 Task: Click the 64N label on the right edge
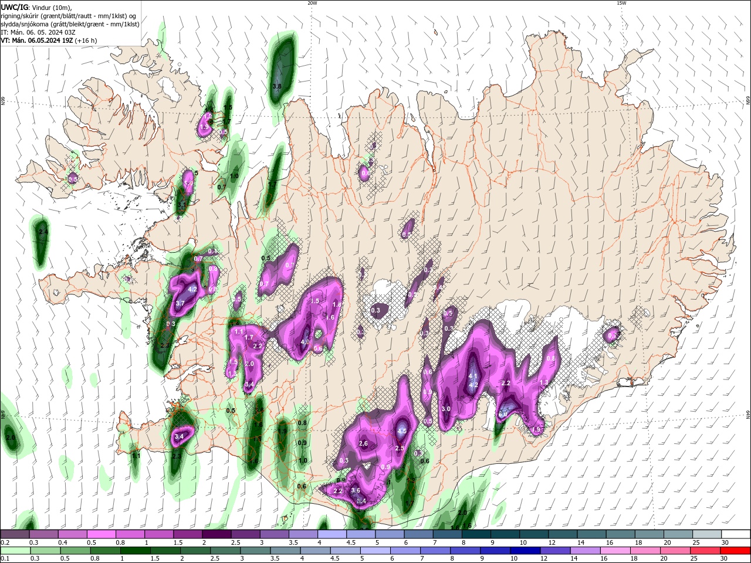748,415
